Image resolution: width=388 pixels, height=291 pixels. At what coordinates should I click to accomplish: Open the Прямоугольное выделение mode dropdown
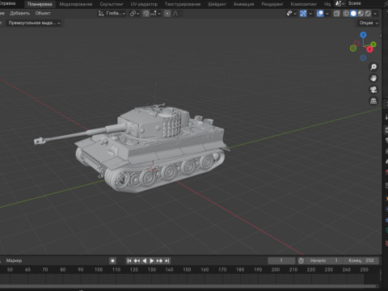[x=34, y=23]
